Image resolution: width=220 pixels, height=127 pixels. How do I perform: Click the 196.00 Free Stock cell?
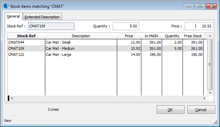click(x=193, y=55)
